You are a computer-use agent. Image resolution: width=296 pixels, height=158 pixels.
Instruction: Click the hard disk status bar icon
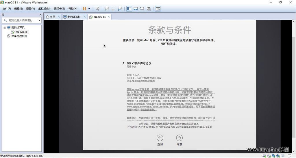coord(264,156)
